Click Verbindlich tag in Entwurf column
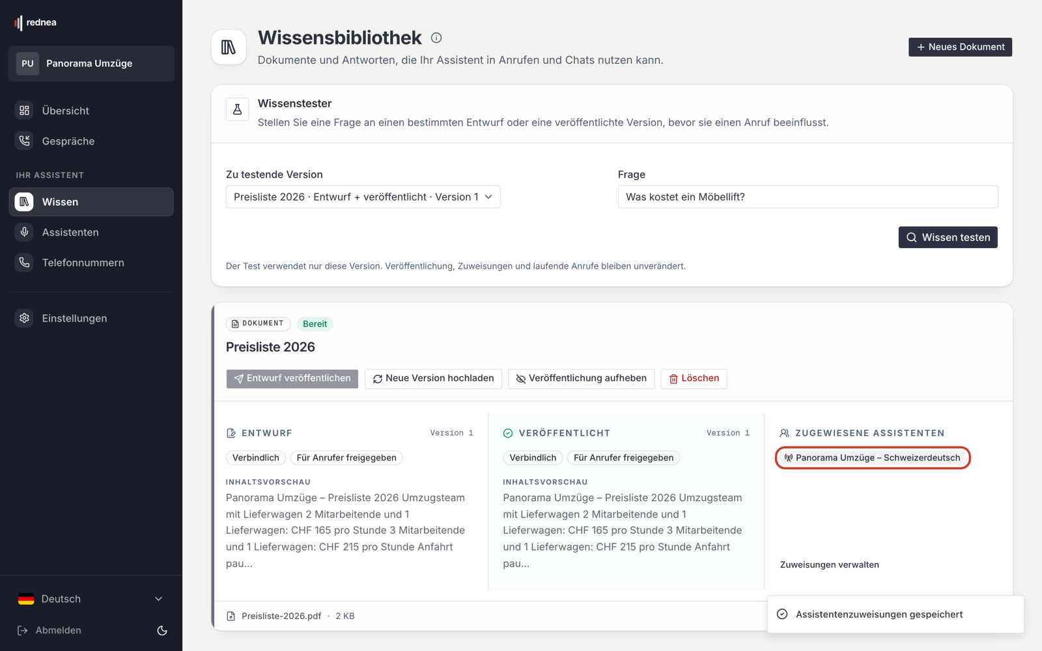The height and width of the screenshot is (651, 1042). point(256,458)
